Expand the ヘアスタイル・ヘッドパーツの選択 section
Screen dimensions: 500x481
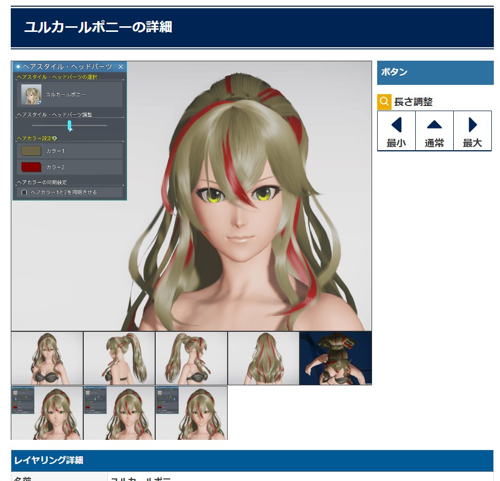57,77
